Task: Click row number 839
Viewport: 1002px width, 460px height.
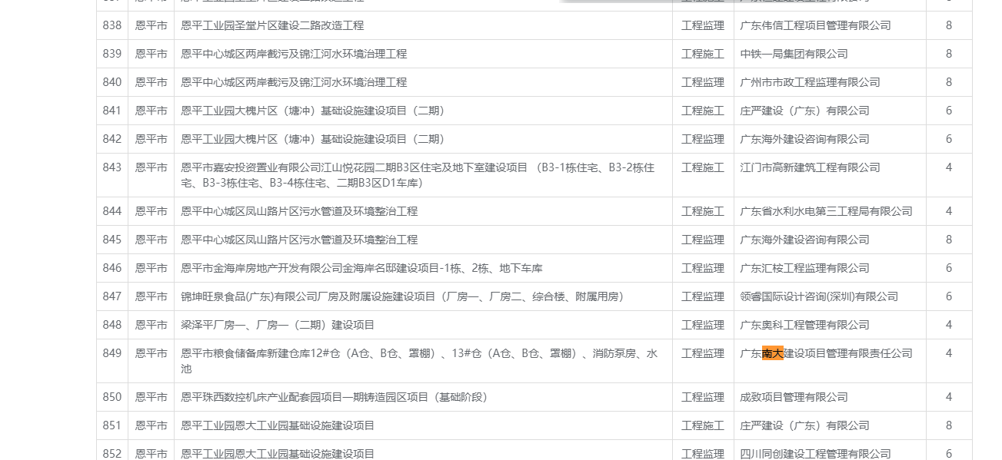Action: click(x=112, y=54)
